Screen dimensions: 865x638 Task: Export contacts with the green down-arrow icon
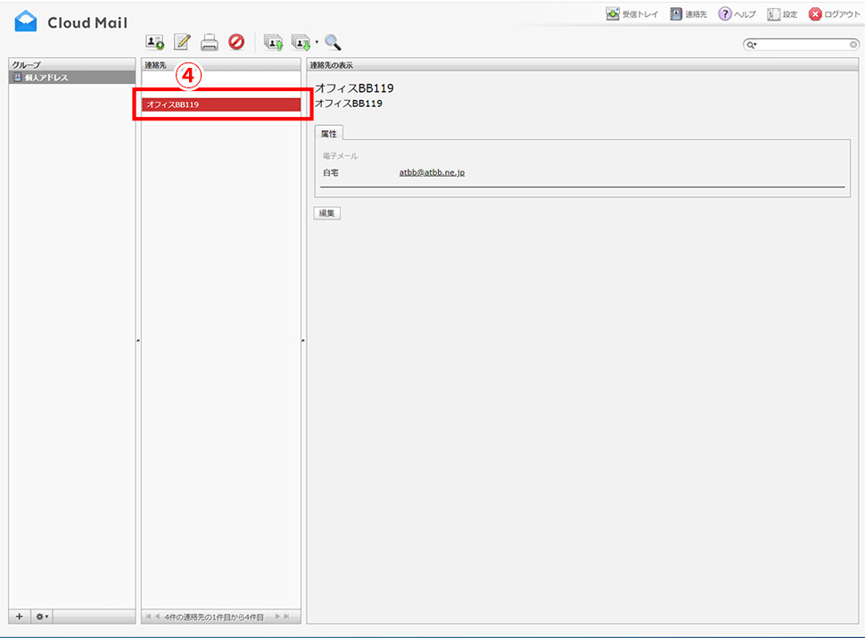[301, 42]
